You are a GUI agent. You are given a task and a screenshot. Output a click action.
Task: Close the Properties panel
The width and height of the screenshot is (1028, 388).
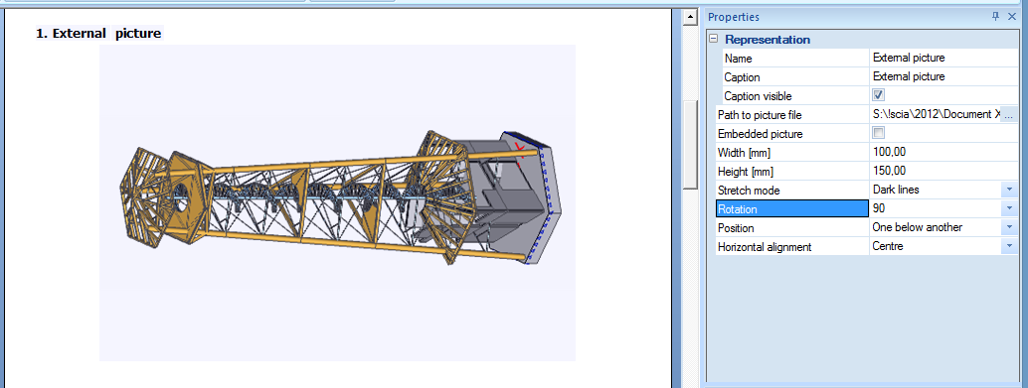[x=1012, y=17]
